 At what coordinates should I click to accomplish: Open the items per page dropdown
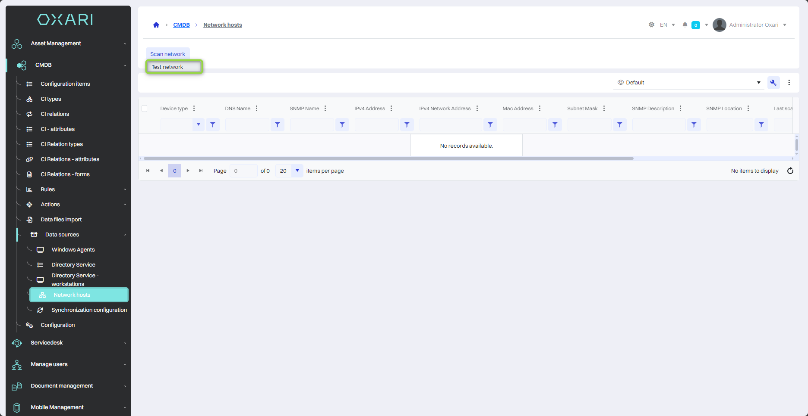pos(297,171)
